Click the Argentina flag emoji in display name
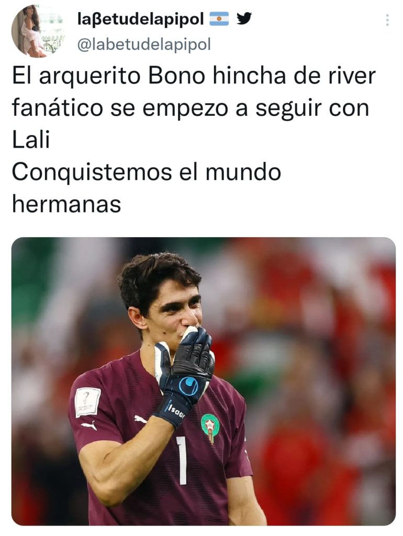The height and width of the screenshot is (536, 403). [x=219, y=19]
